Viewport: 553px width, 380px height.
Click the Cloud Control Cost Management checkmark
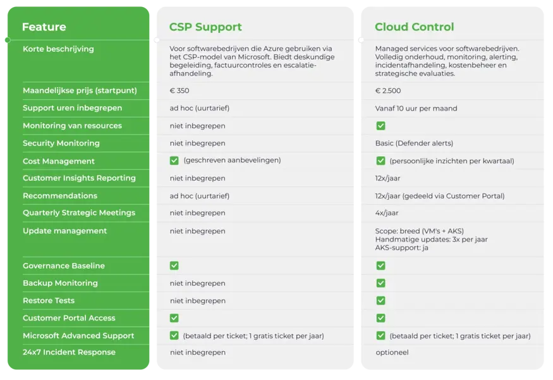click(x=380, y=161)
